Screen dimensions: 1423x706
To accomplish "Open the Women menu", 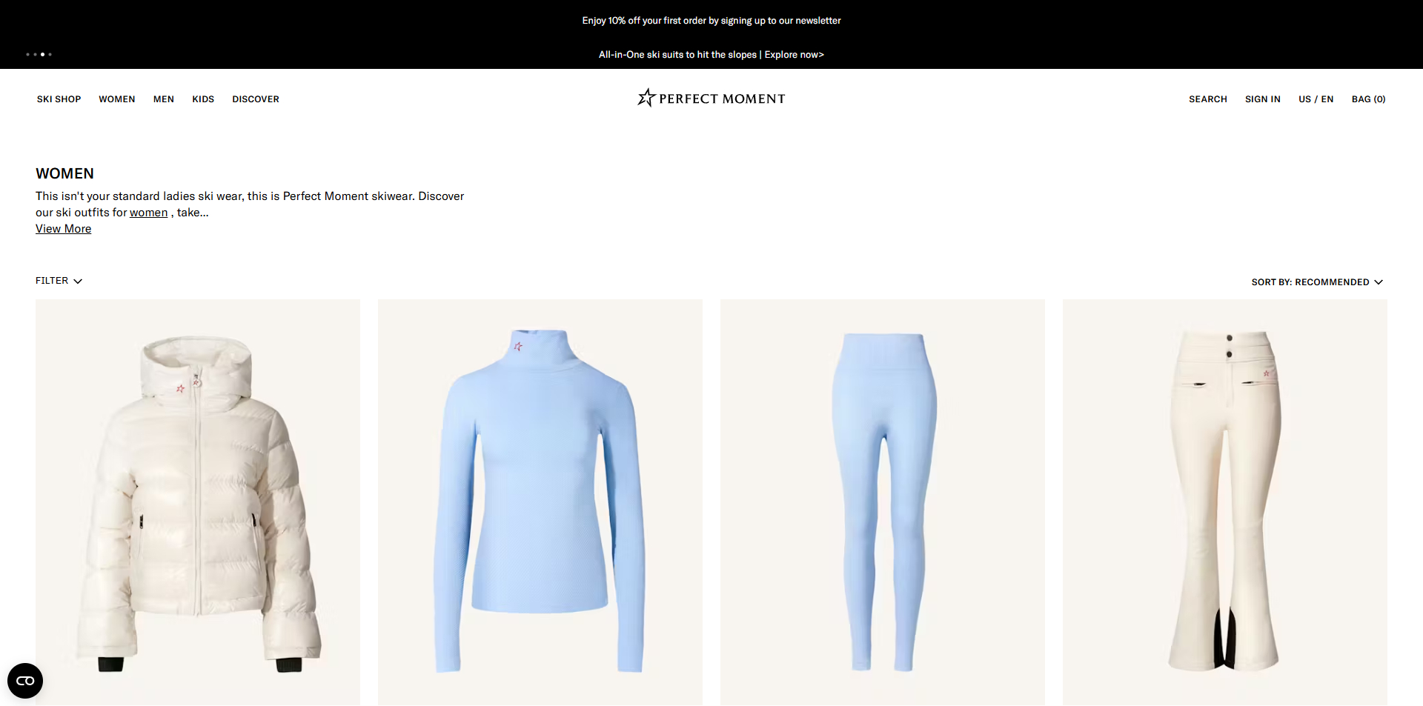I will coord(117,99).
